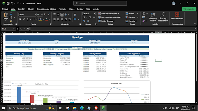Align cell text right

62,19
